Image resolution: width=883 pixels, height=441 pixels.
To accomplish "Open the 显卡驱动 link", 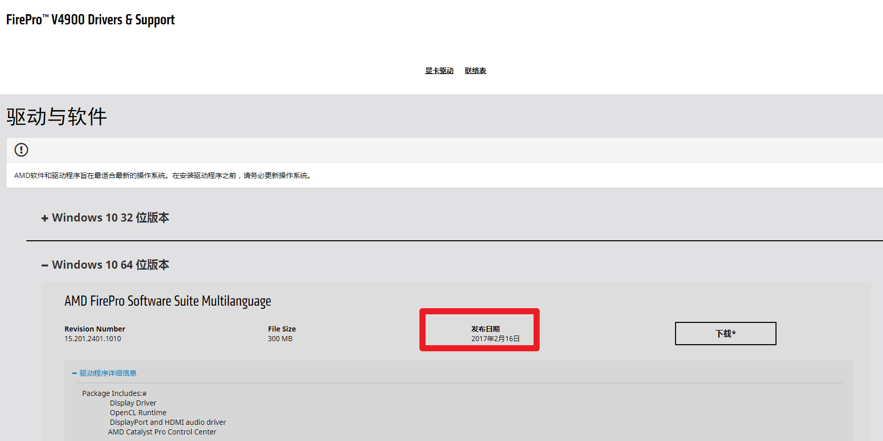I will pyautogui.click(x=439, y=70).
